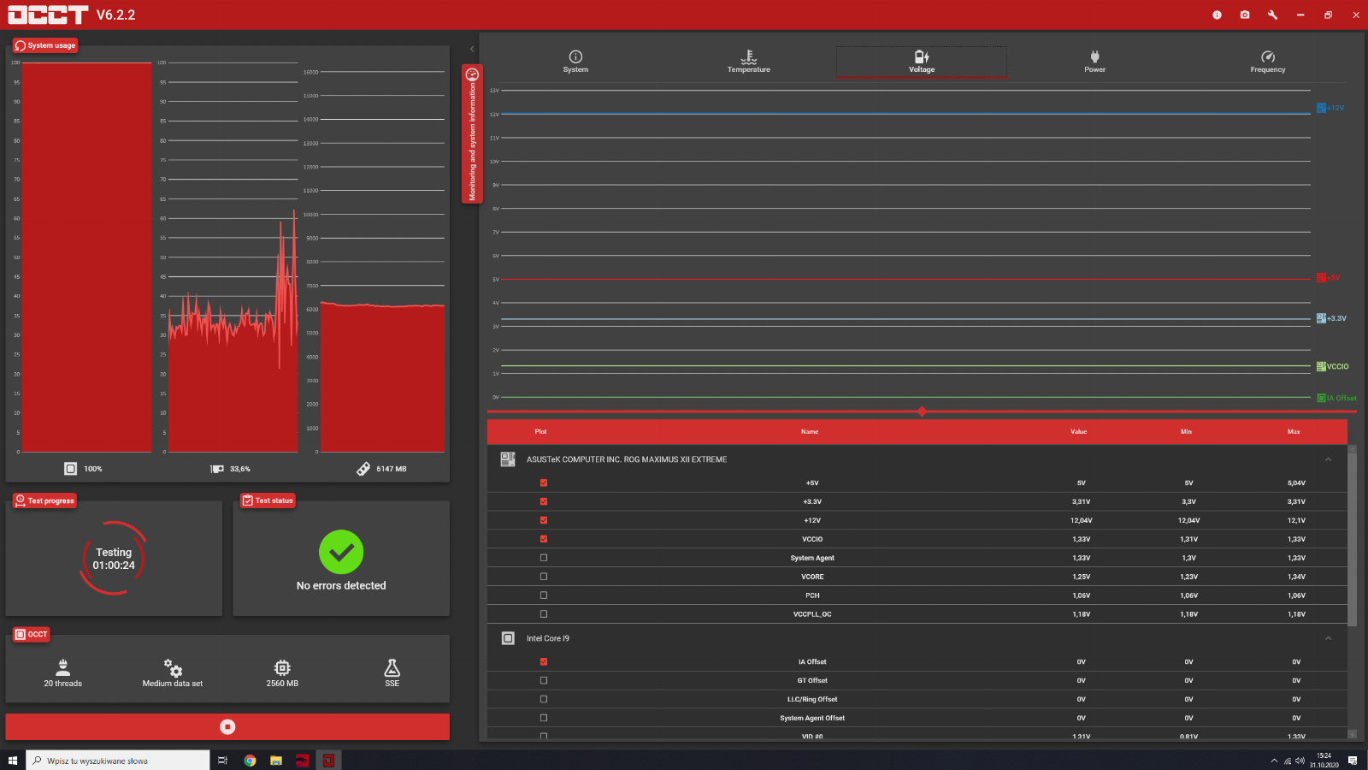Image resolution: width=1368 pixels, height=770 pixels.
Task: Sort table by Min column header
Action: [x=1186, y=431]
